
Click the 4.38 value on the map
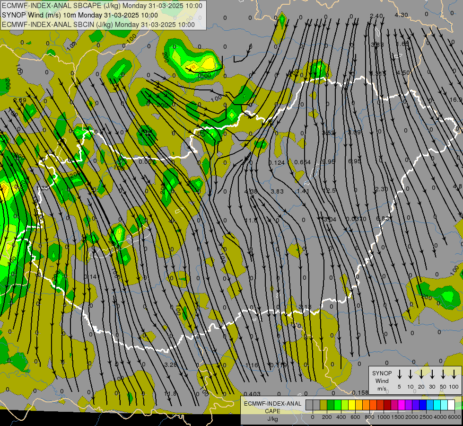(251, 192)
